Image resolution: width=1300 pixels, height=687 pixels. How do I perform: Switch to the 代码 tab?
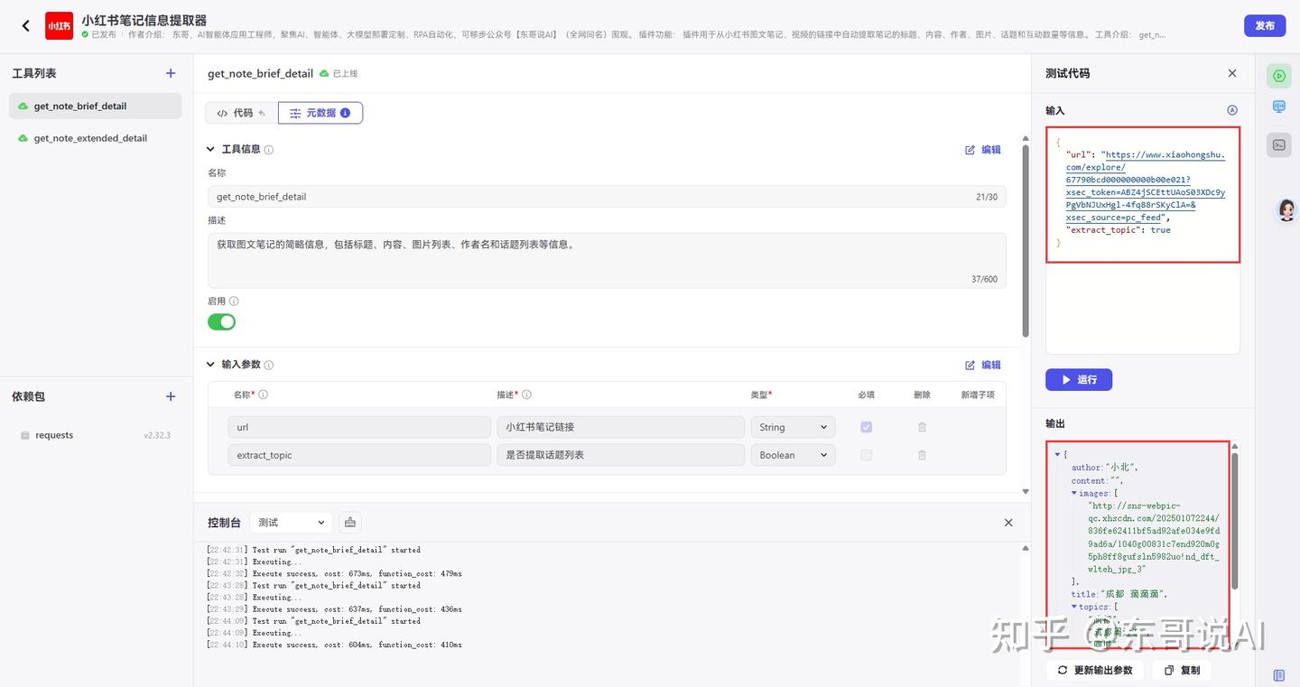tap(241, 113)
